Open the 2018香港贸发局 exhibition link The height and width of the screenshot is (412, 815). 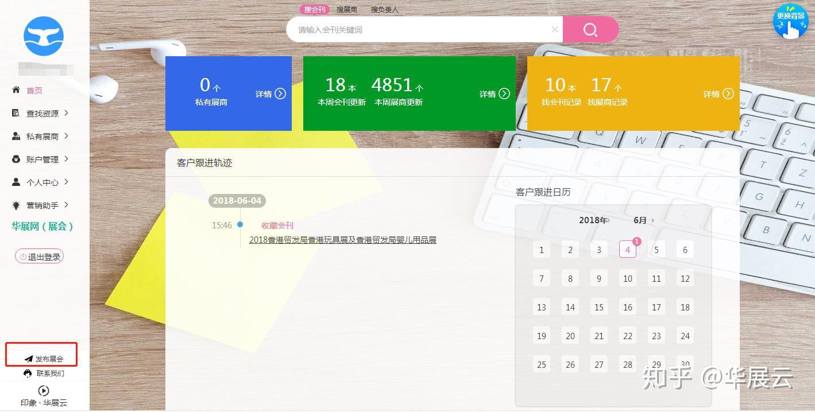pos(342,239)
